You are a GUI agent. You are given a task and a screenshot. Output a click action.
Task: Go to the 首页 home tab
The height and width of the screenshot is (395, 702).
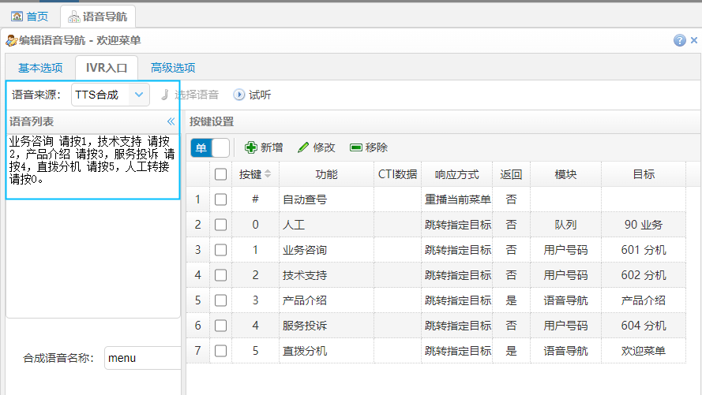29,16
